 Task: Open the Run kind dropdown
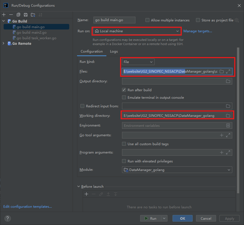pyautogui.click(x=138, y=62)
